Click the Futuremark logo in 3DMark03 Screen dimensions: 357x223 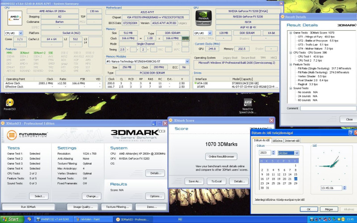[27, 135]
